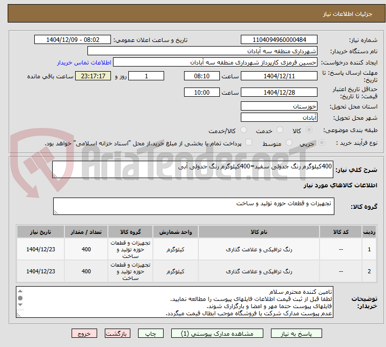Click the کد کالا column header
The width and height of the screenshot is (386, 347).
tap(340, 232)
